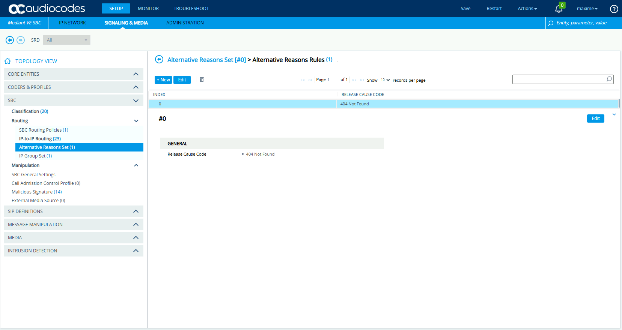622x330 pixels.
Task: Click the + New button
Action: pyautogui.click(x=163, y=80)
